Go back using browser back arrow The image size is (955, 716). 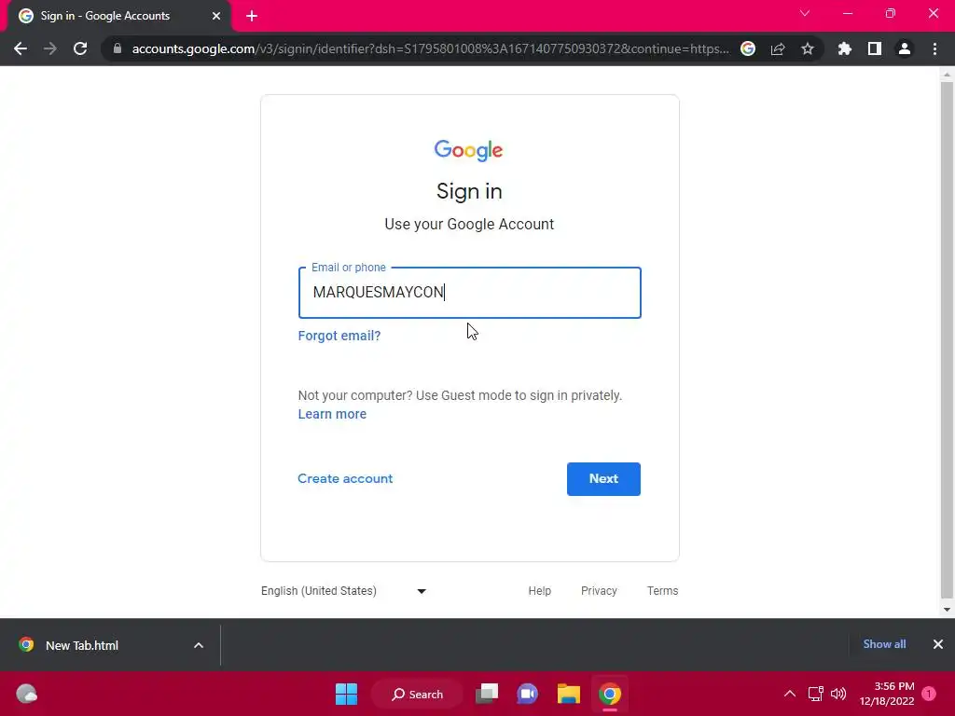point(21,48)
